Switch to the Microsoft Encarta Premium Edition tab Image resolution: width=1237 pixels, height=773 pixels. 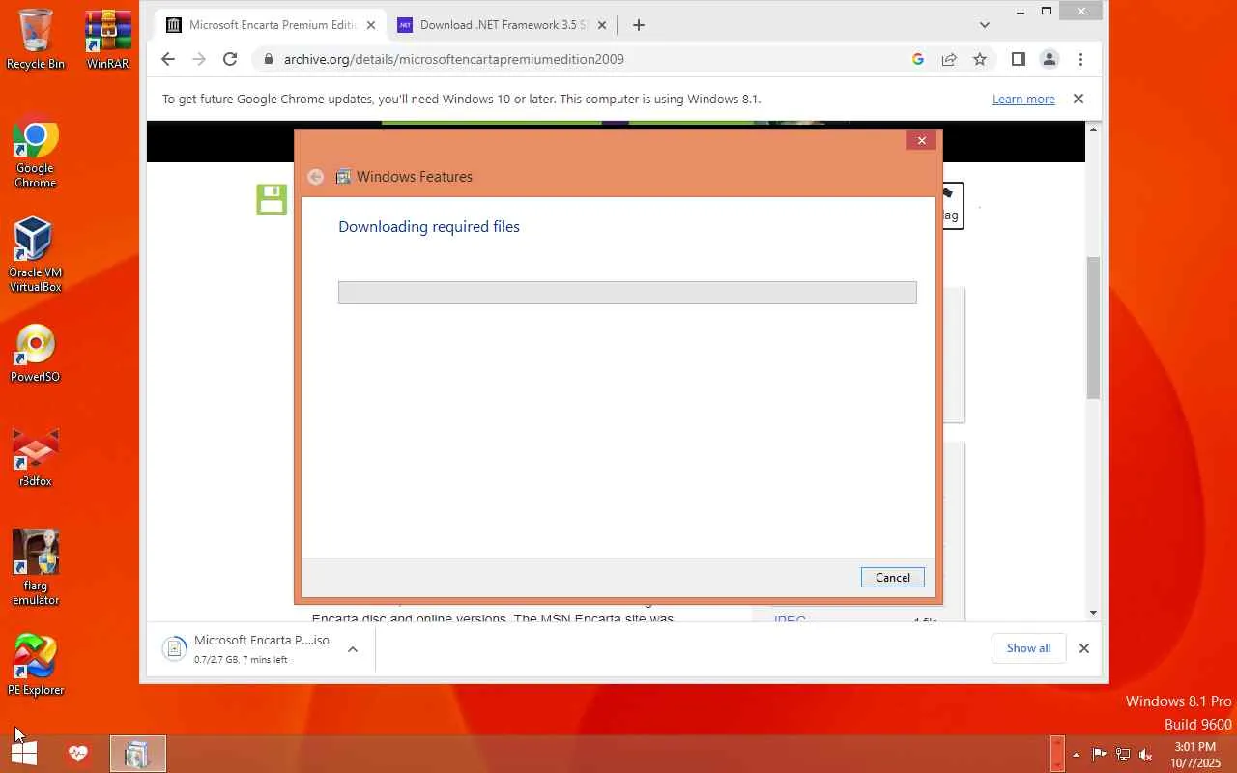271,25
